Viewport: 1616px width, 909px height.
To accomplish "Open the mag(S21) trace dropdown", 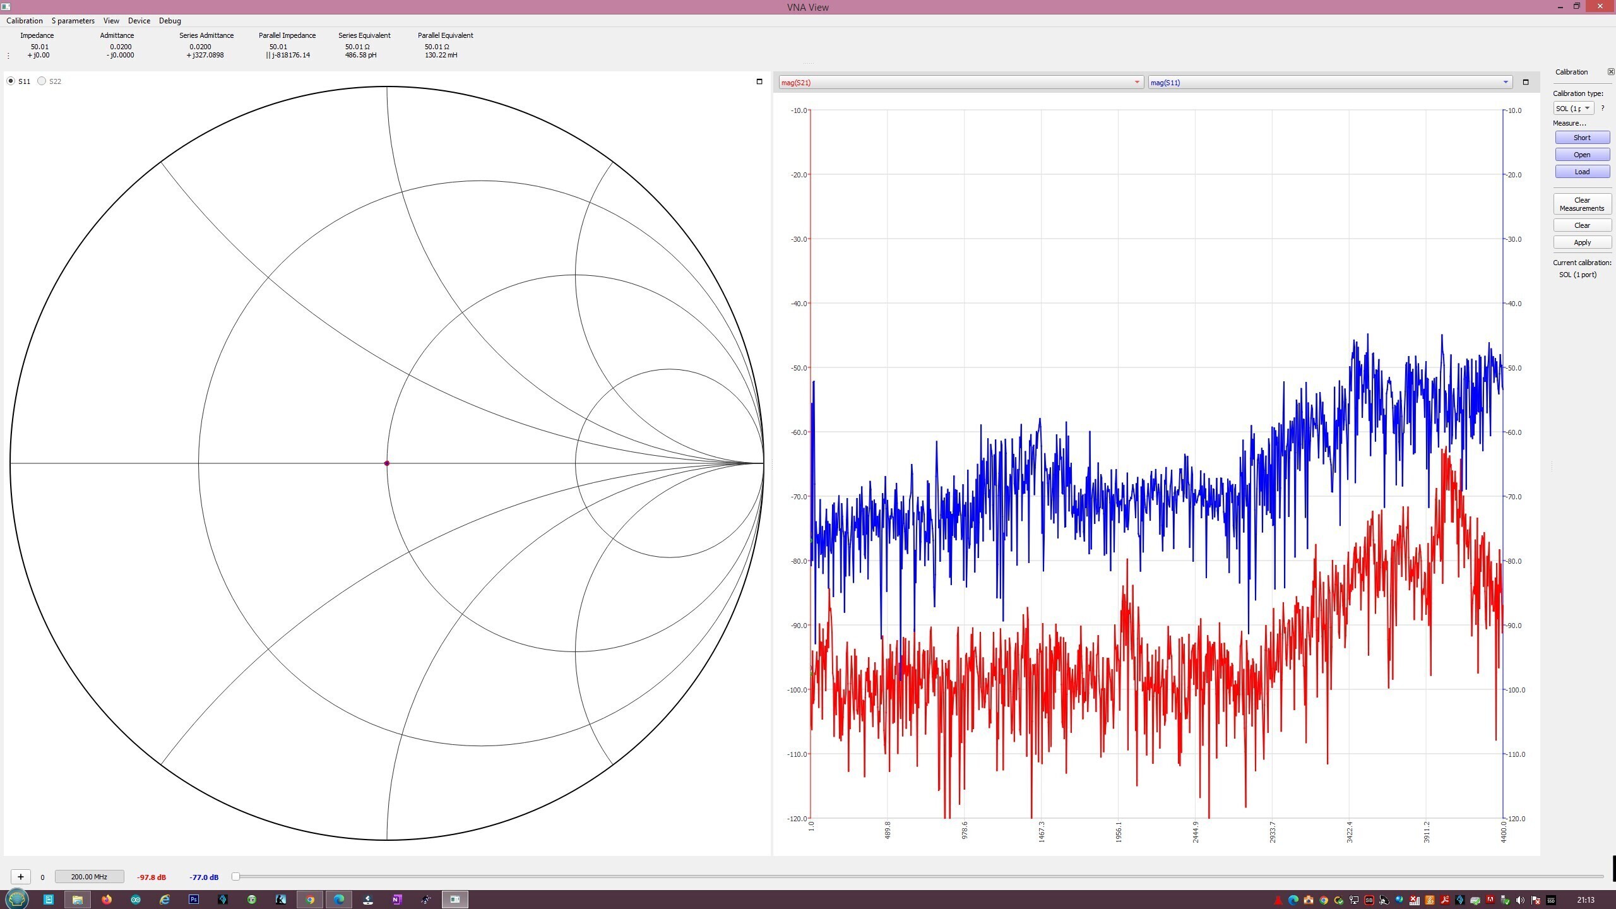I will [x=961, y=82].
